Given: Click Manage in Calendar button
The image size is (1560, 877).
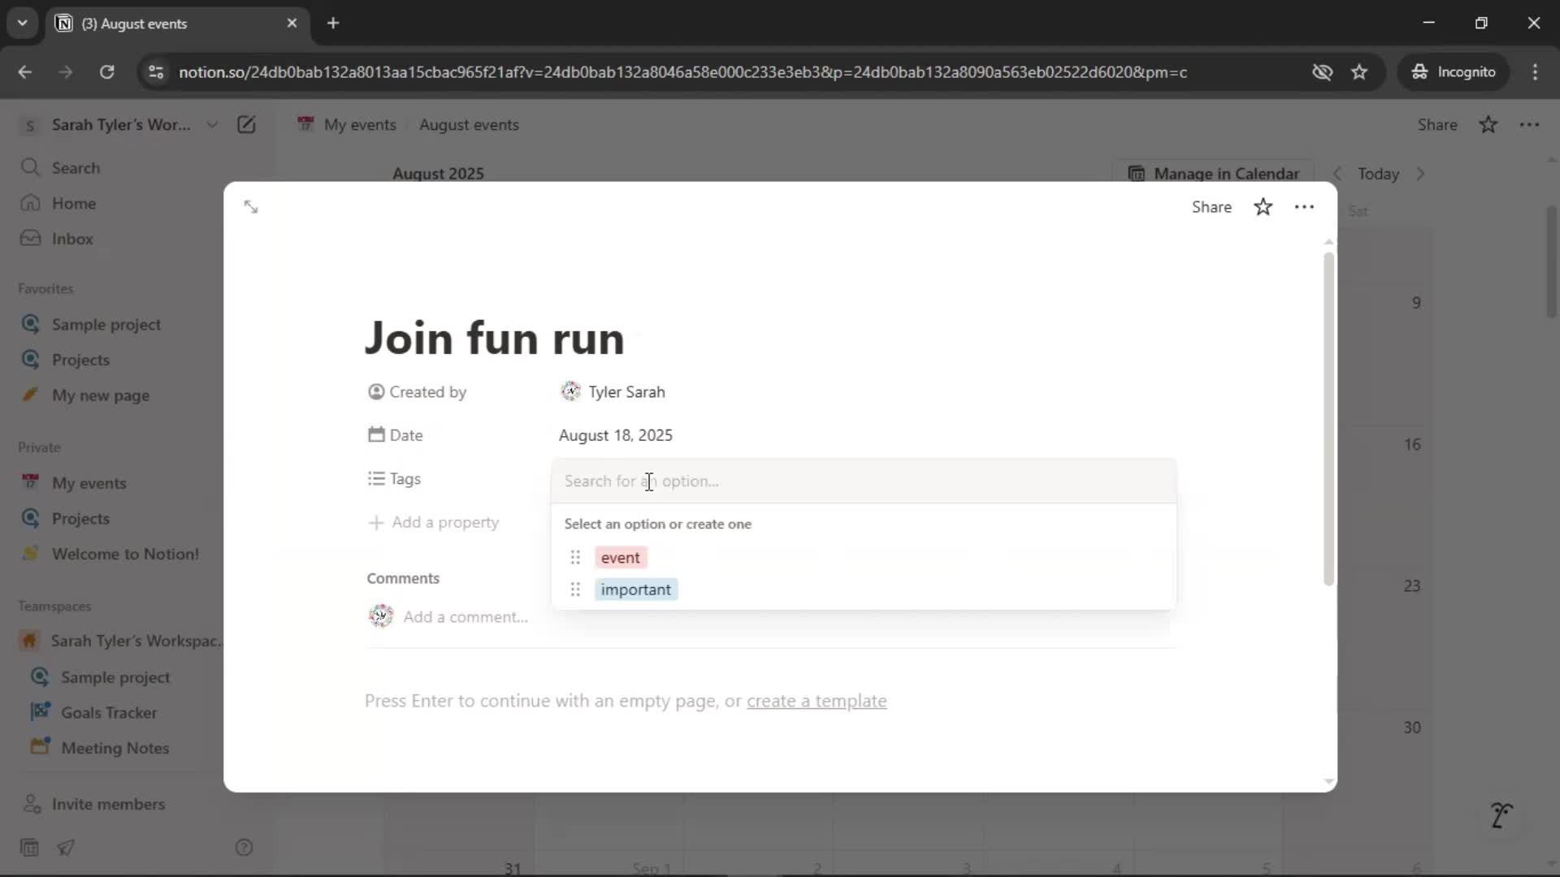Looking at the screenshot, I should (1214, 174).
